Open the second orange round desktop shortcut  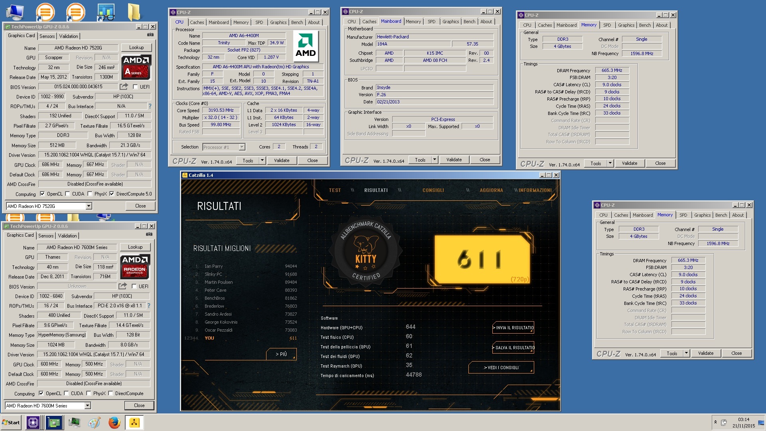[x=75, y=12]
